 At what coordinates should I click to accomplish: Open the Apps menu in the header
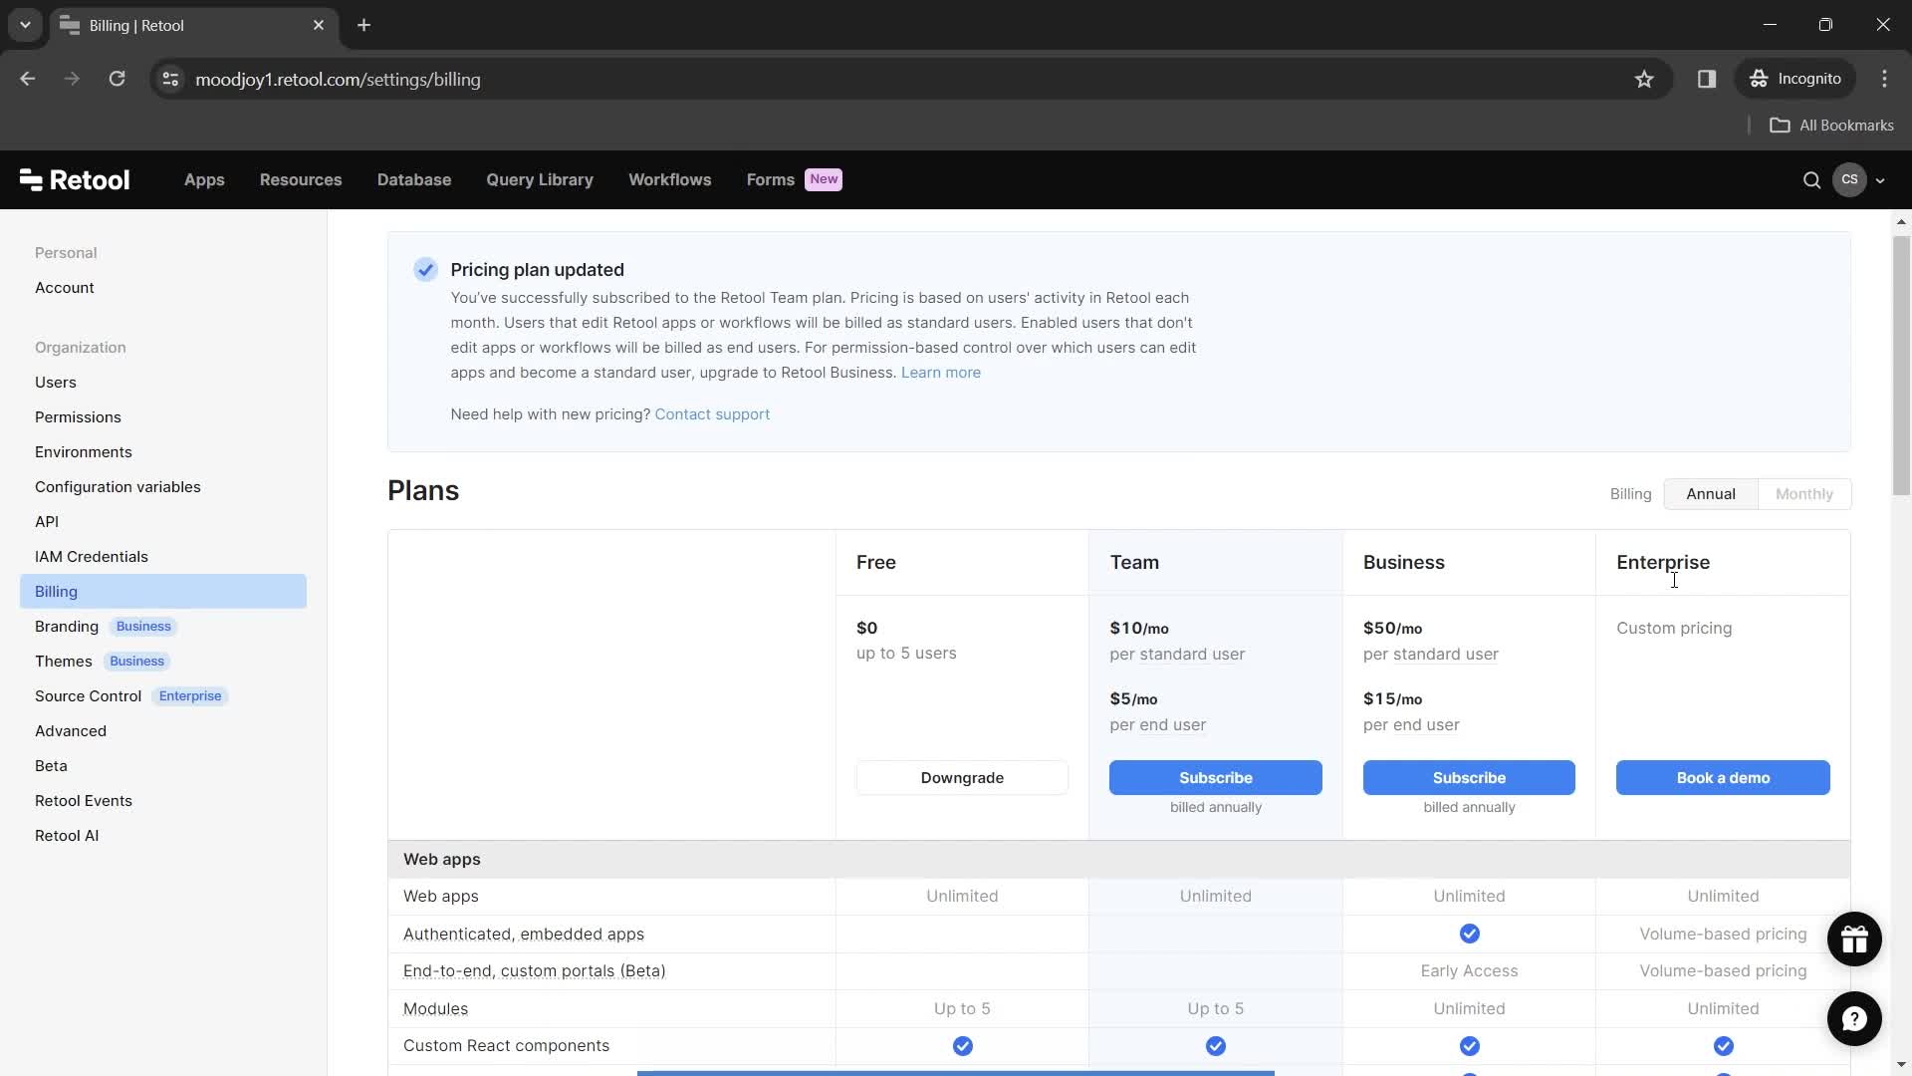tap(204, 180)
